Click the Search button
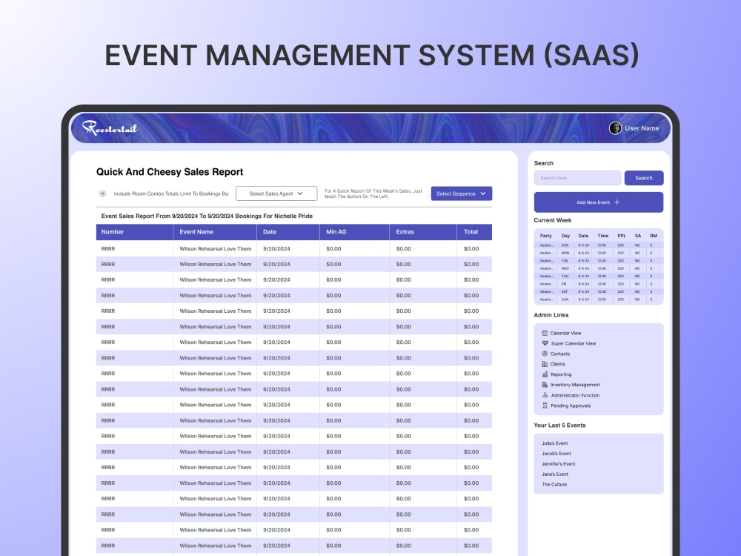Screen dimensions: 741x556 [644, 178]
